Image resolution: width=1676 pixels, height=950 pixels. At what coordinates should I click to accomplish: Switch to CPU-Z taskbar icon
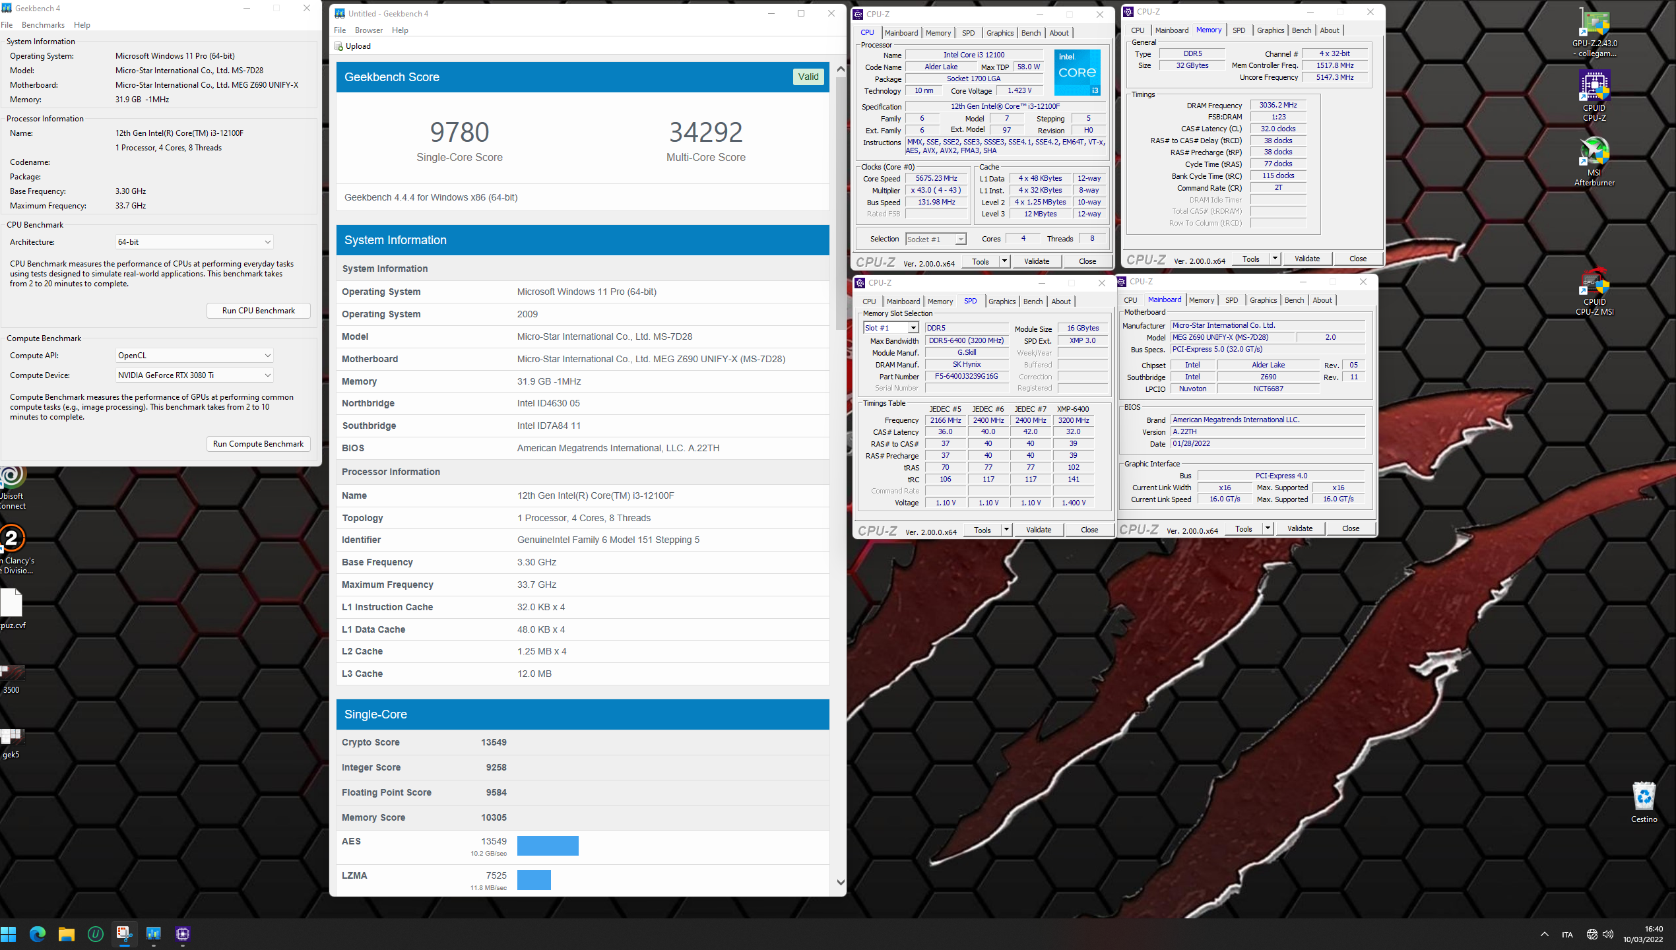point(183,934)
